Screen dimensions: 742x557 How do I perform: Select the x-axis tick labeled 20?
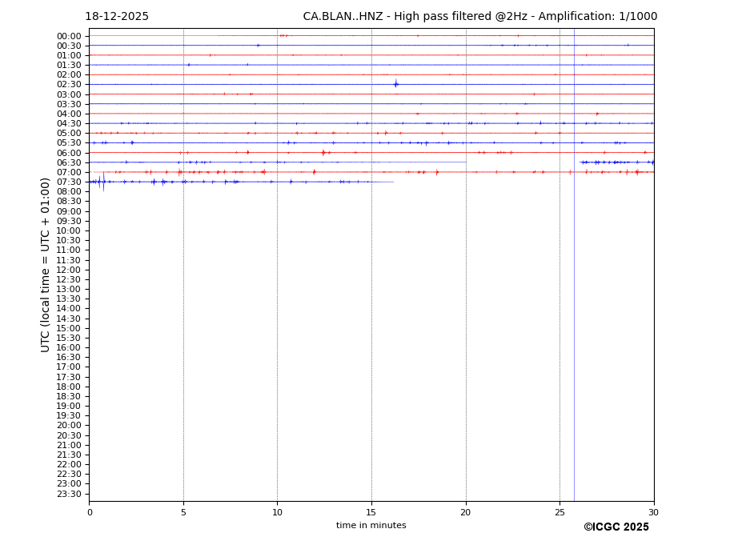(x=466, y=512)
